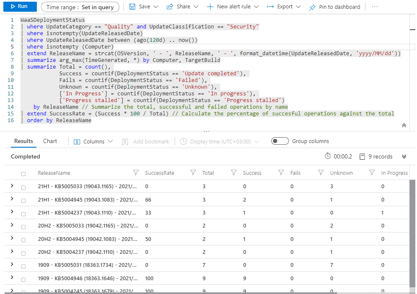Click the query duration timer icon
This screenshot has height=294, width=417.
[328, 156]
